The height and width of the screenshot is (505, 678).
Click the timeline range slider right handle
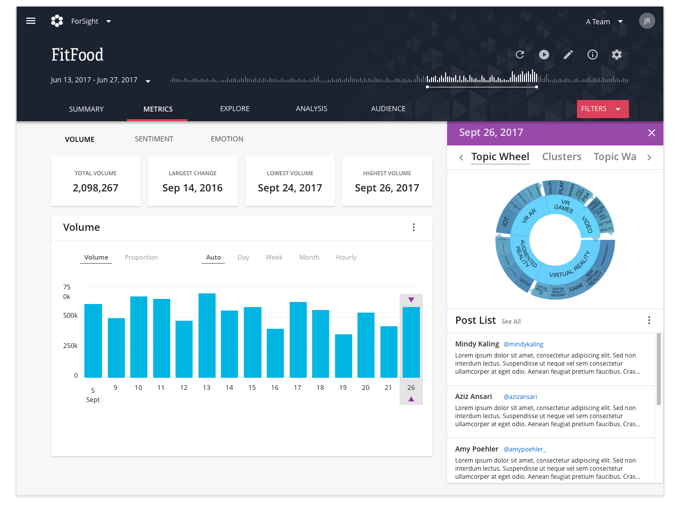point(537,87)
